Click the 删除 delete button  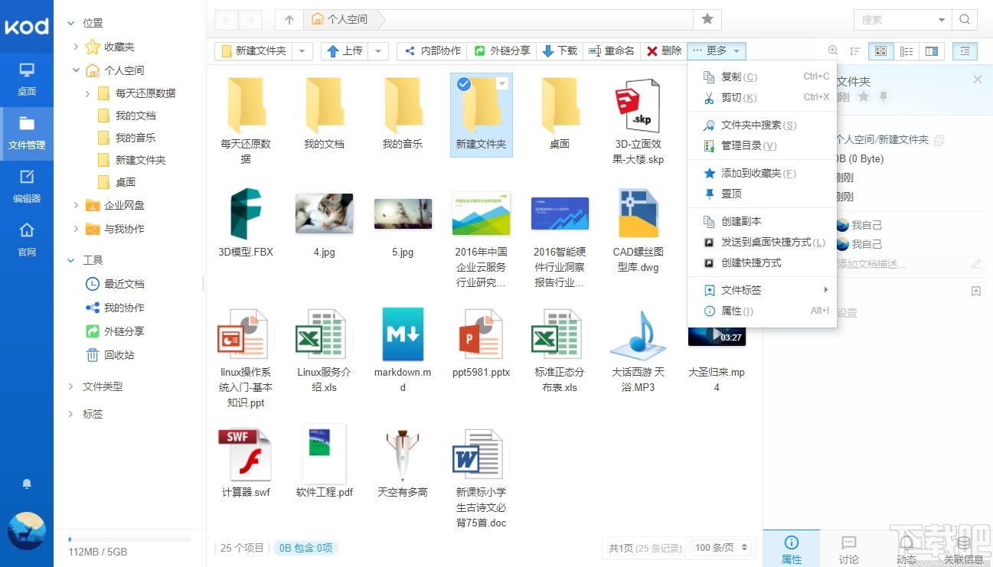click(x=663, y=51)
